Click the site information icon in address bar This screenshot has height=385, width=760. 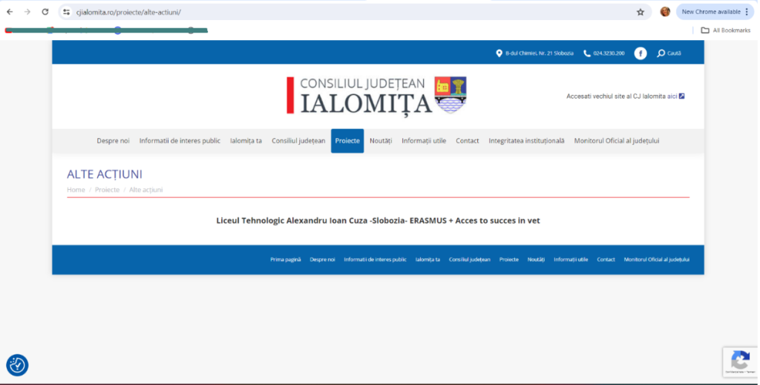pyautogui.click(x=66, y=12)
